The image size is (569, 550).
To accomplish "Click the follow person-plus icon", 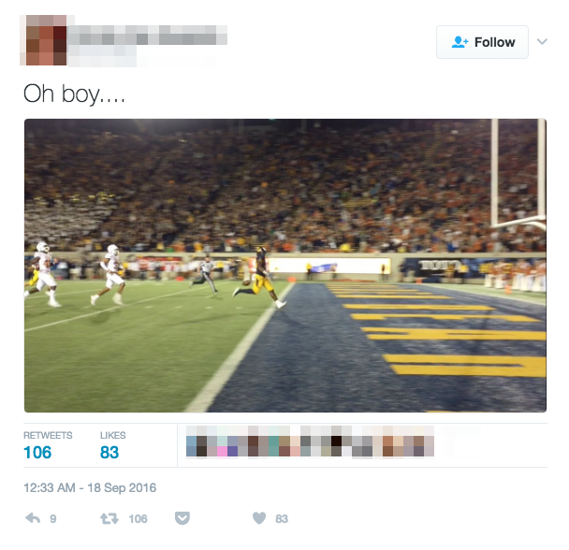I will click(x=460, y=42).
